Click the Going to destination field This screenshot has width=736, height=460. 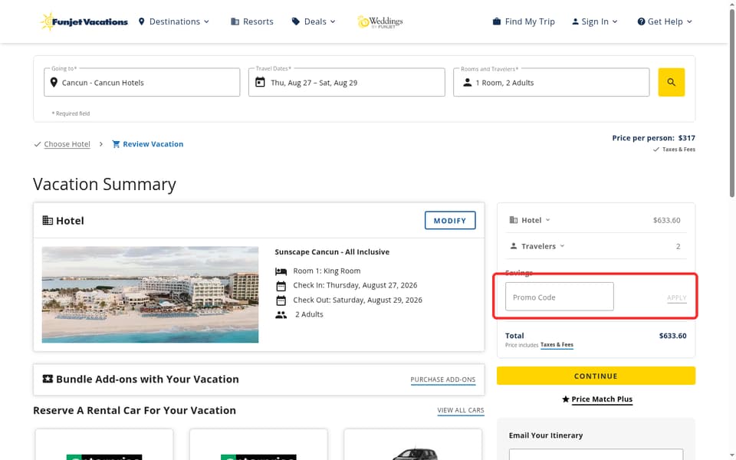coord(142,82)
